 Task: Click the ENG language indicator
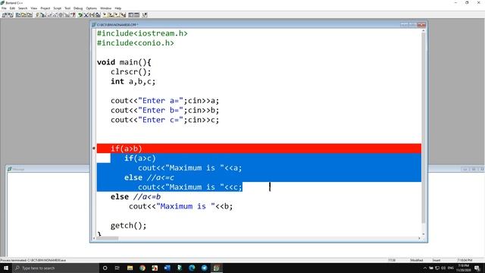(450, 268)
